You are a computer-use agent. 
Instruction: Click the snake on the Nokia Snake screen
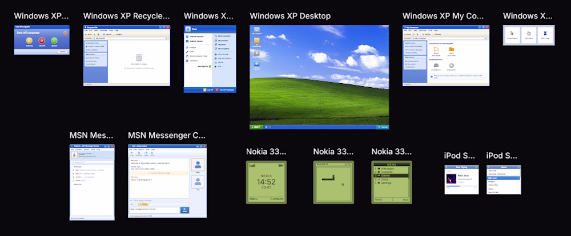(x=328, y=178)
